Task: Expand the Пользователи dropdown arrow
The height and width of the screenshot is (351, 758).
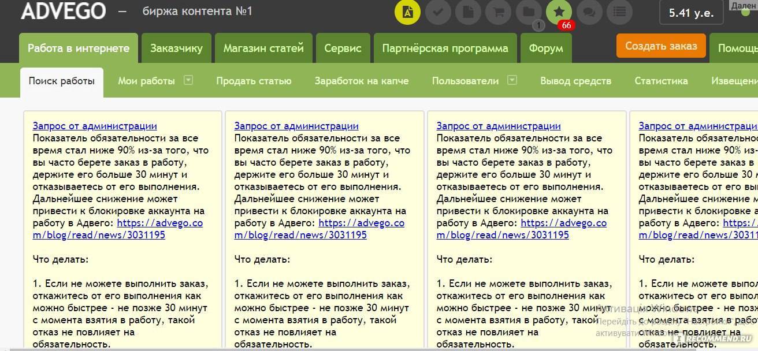Action: [512, 80]
